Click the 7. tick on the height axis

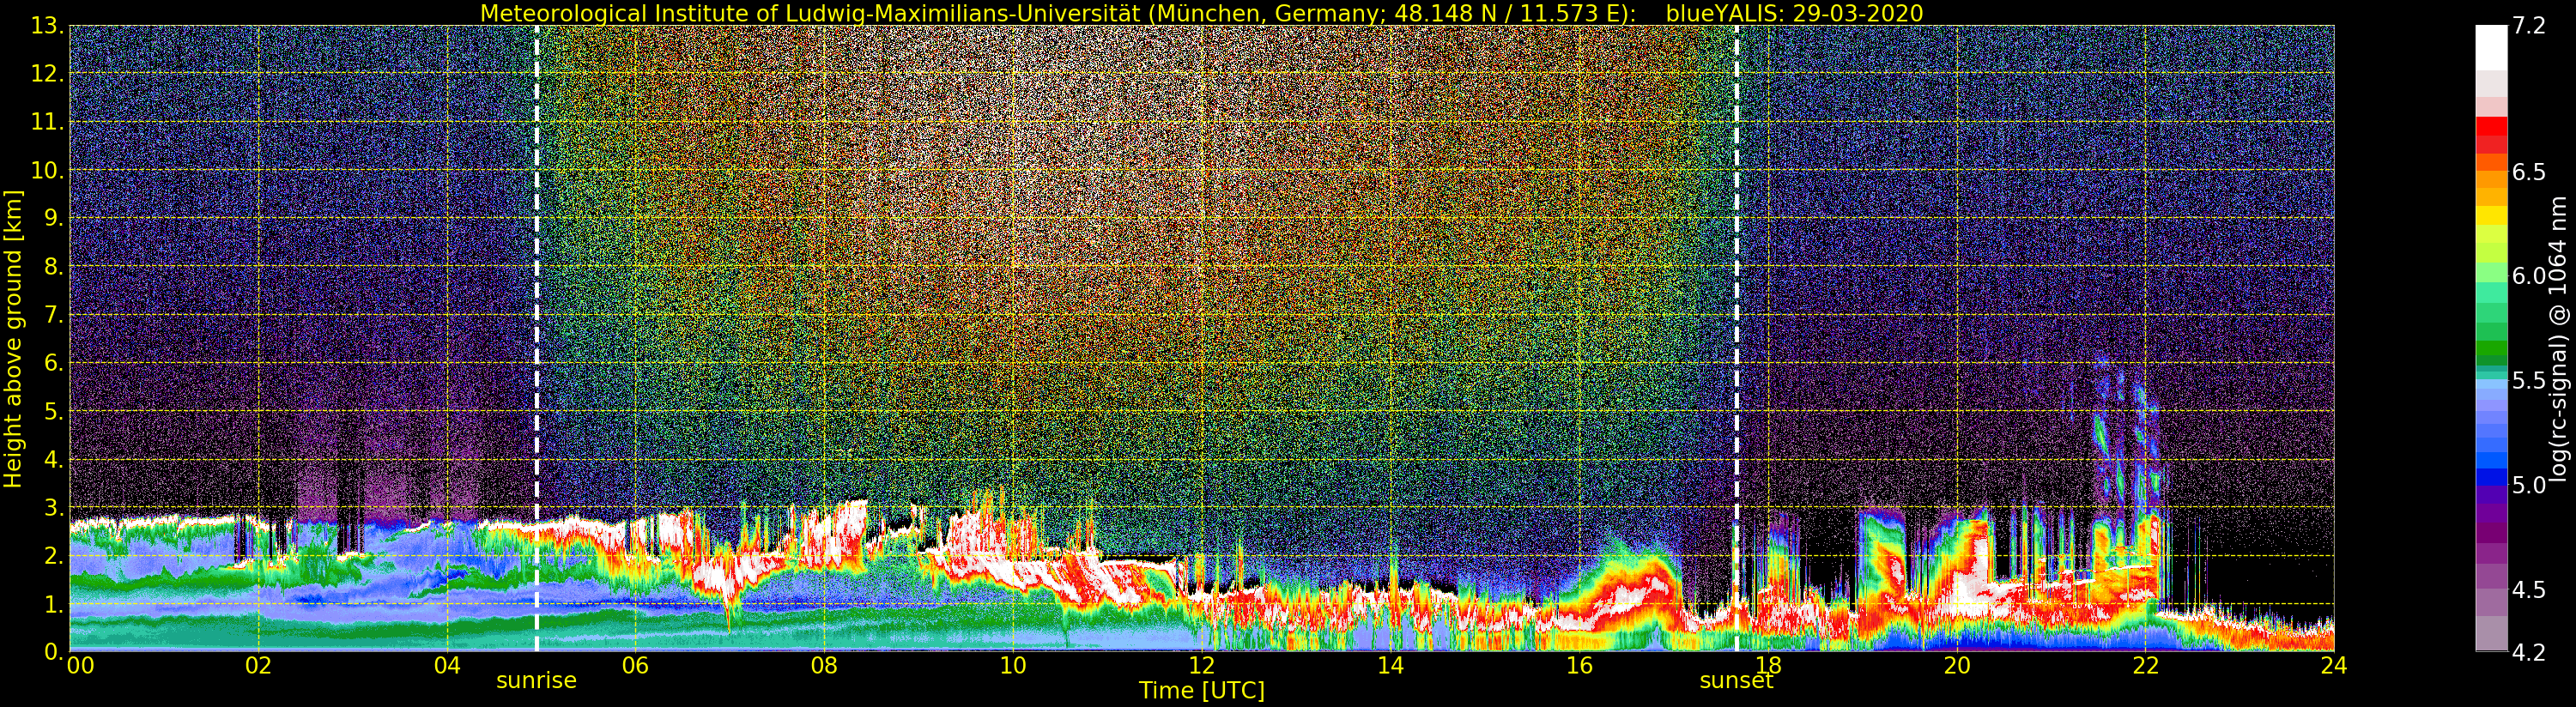coord(55,315)
